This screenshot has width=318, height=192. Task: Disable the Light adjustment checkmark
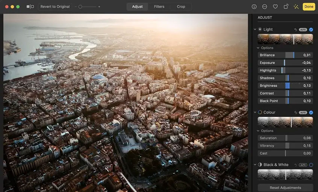click(x=311, y=29)
